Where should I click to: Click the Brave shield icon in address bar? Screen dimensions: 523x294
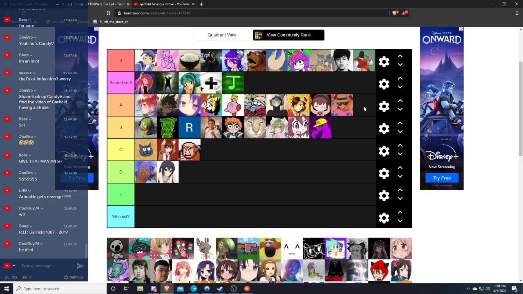click(394, 13)
